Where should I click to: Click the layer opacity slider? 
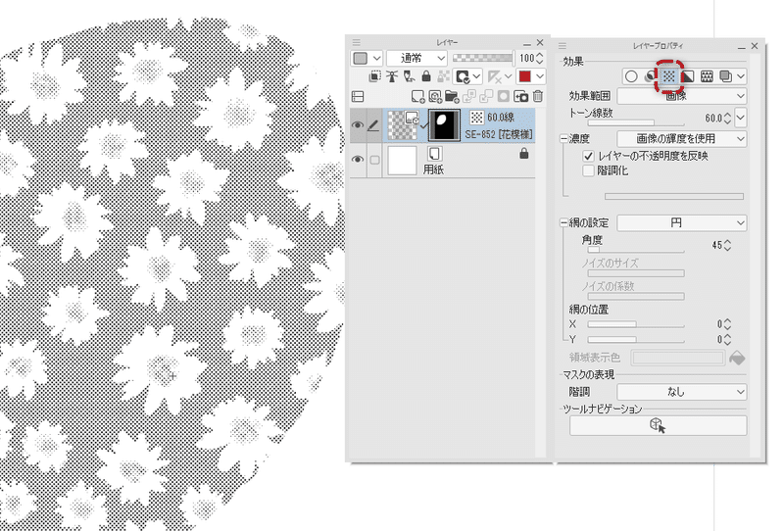point(482,58)
